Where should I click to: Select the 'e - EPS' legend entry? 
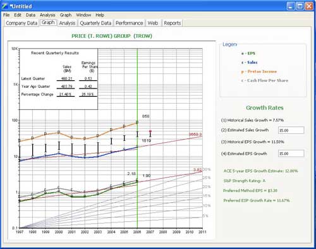(x=248, y=53)
